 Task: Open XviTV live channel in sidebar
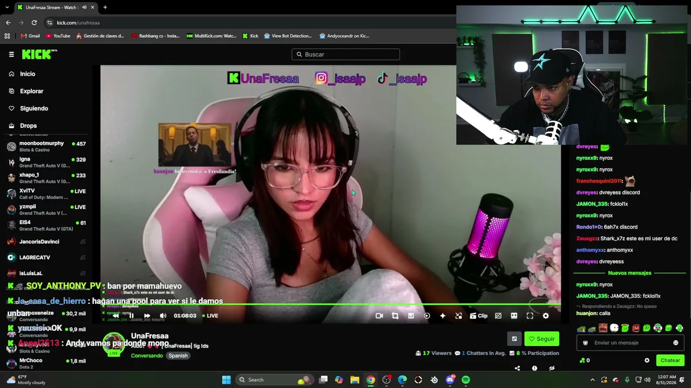click(46, 194)
